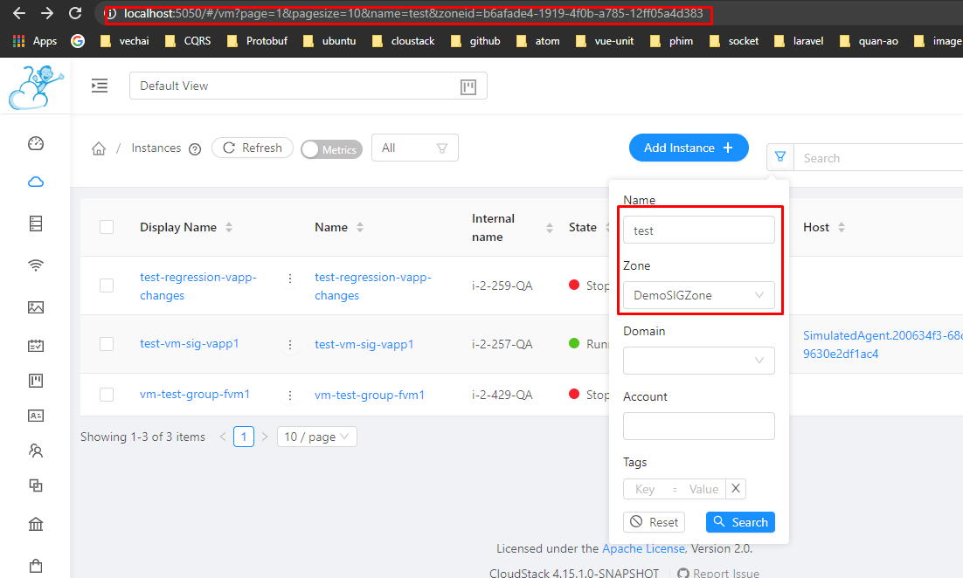This screenshot has width=963, height=578.
Task: Open the cloustack bookmark folder
Action: (404, 41)
